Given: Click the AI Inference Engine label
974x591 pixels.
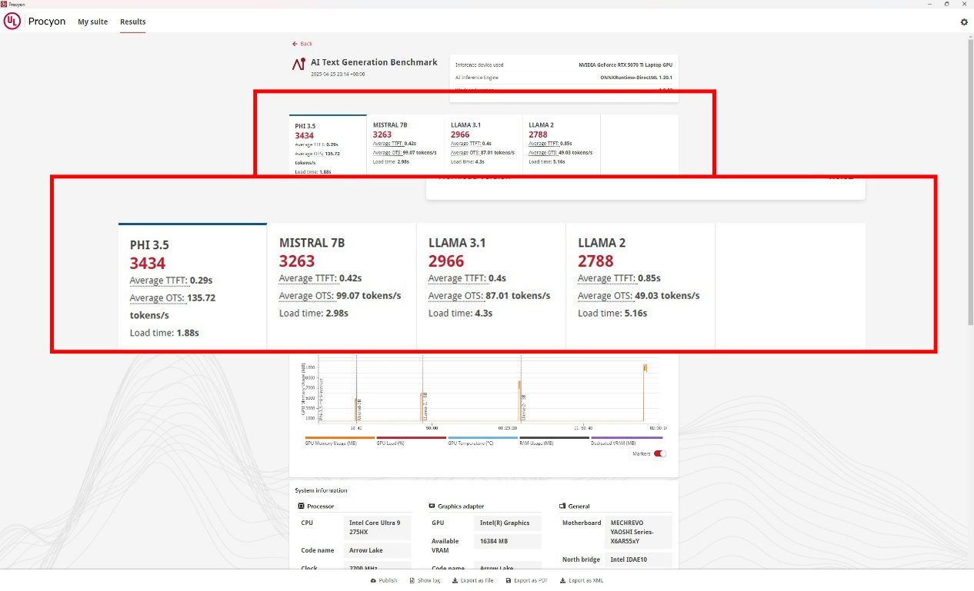Looking at the screenshot, I should point(478,78).
